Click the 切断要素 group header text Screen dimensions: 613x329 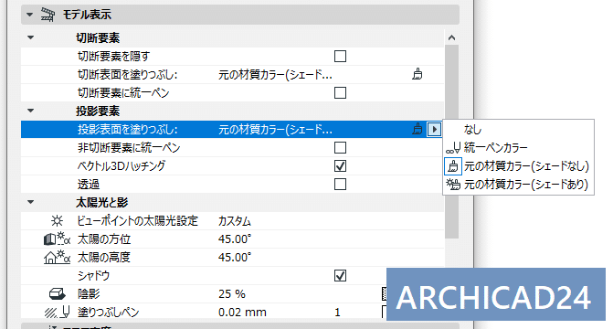pyautogui.click(x=98, y=38)
